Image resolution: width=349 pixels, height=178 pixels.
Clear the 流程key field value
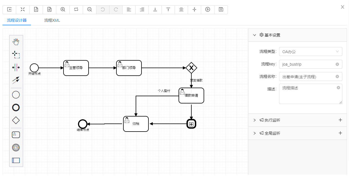point(337,64)
